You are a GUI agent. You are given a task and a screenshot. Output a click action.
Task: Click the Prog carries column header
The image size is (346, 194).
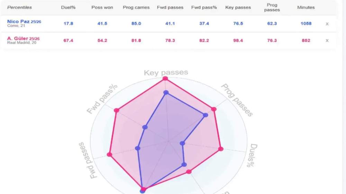click(136, 7)
